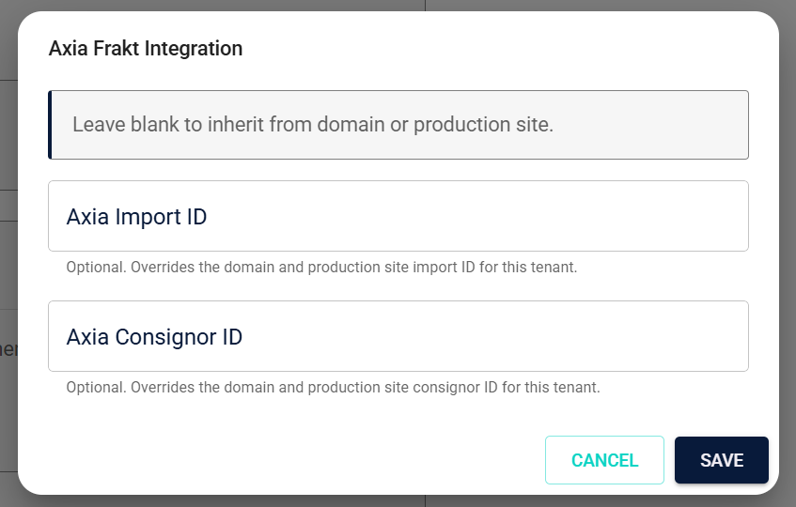Select the 'Leave blank to inherit' info notice

[x=398, y=125]
